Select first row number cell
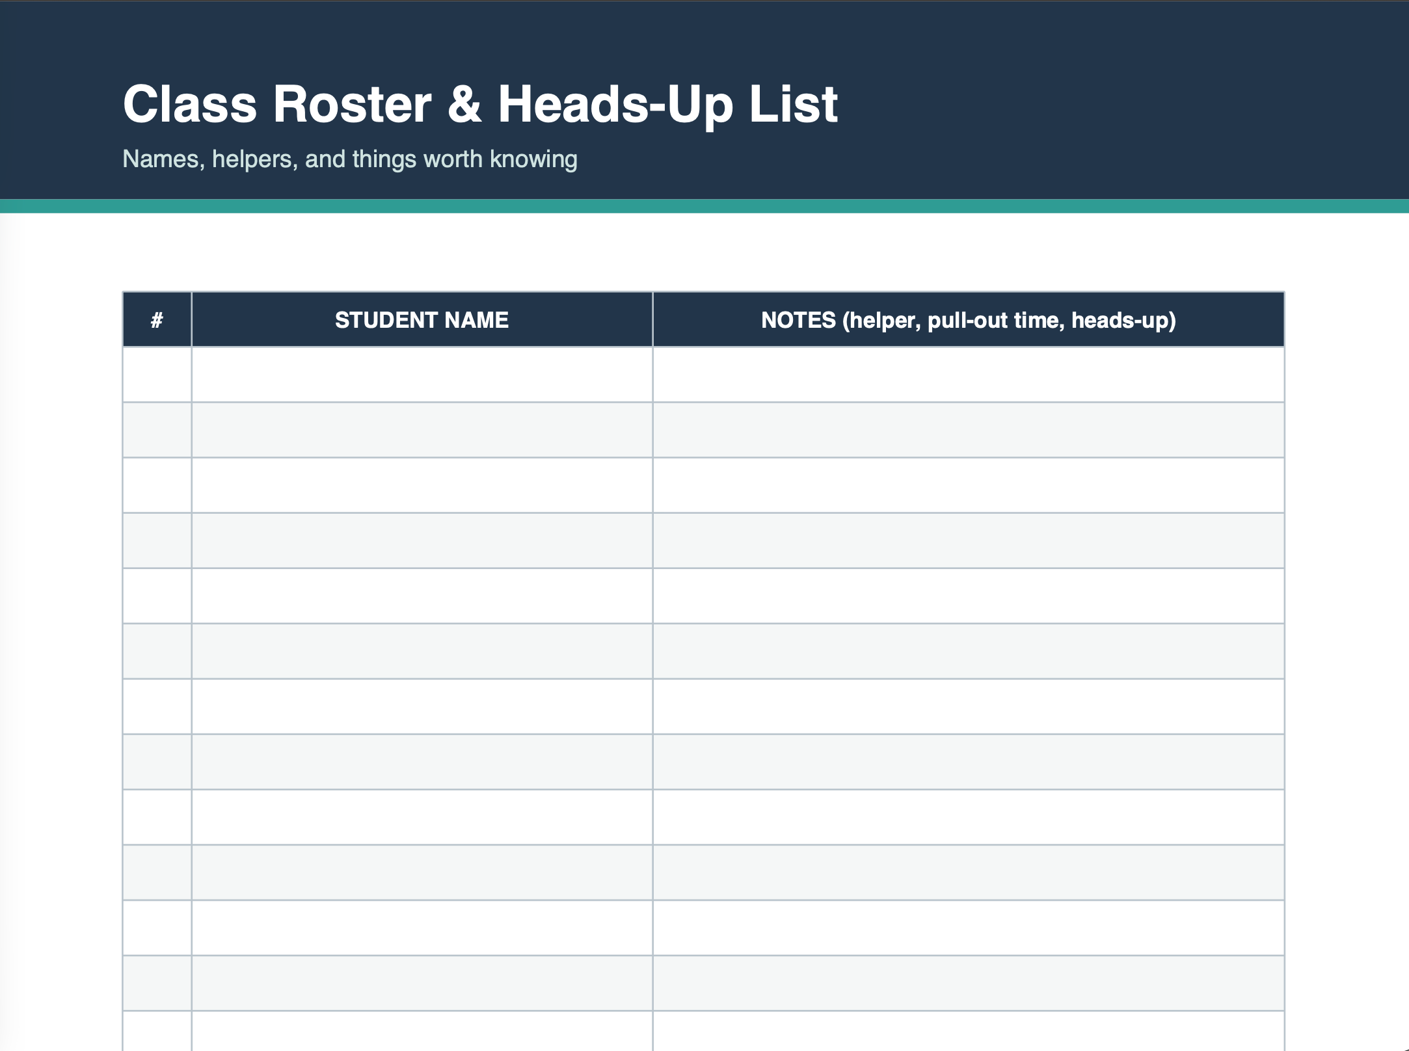This screenshot has width=1409, height=1051. point(157,375)
